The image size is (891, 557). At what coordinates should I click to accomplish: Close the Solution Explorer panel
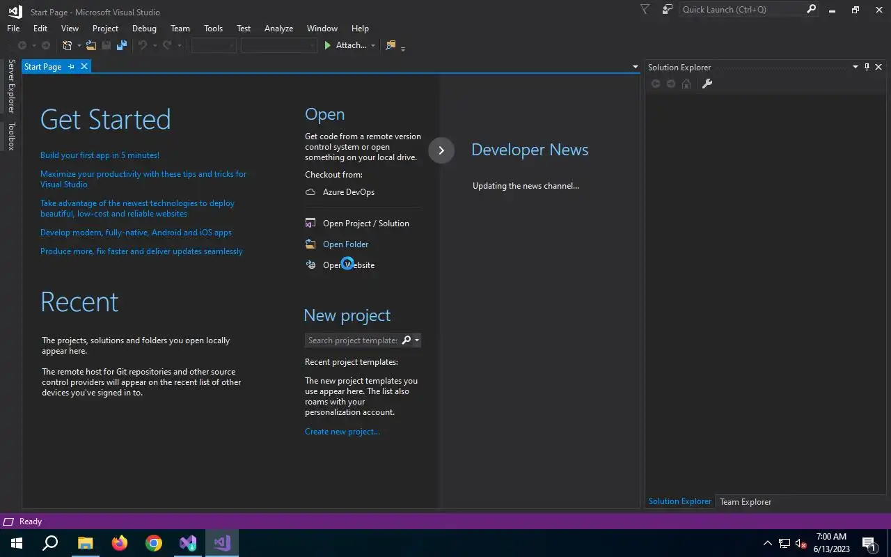tap(878, 67)
